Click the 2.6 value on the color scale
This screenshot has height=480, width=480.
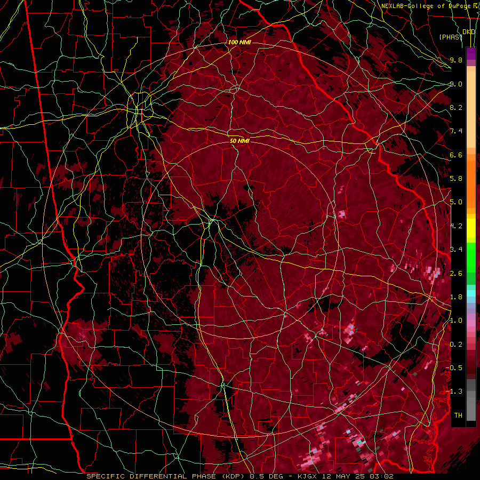[x=456, y=274]
